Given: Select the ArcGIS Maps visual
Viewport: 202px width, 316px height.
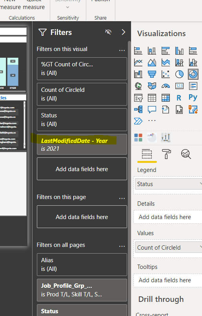Looking at the screenshot, I should pos(193,110).
